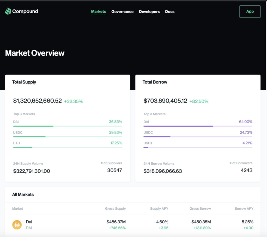Click the 64.00% DAI borrow share
Viewport: 267px width, 237px height.
point(246,122)
